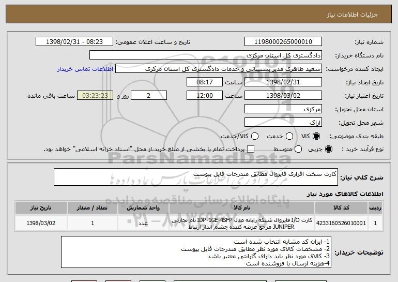Click the کد کالا column header
The width and height of the screenshot is (398, 282).
pos(341,208)
